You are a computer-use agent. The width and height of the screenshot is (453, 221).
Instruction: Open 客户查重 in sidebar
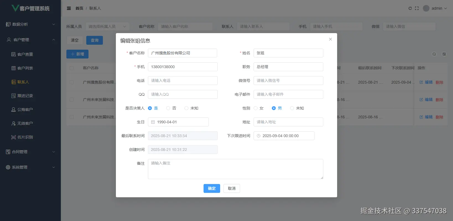click(30, 54)
